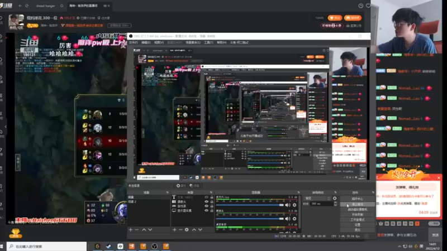Screen dimensions: 447x251
Task: Add a new source with the plus icon
Action: tap(174, 230)
